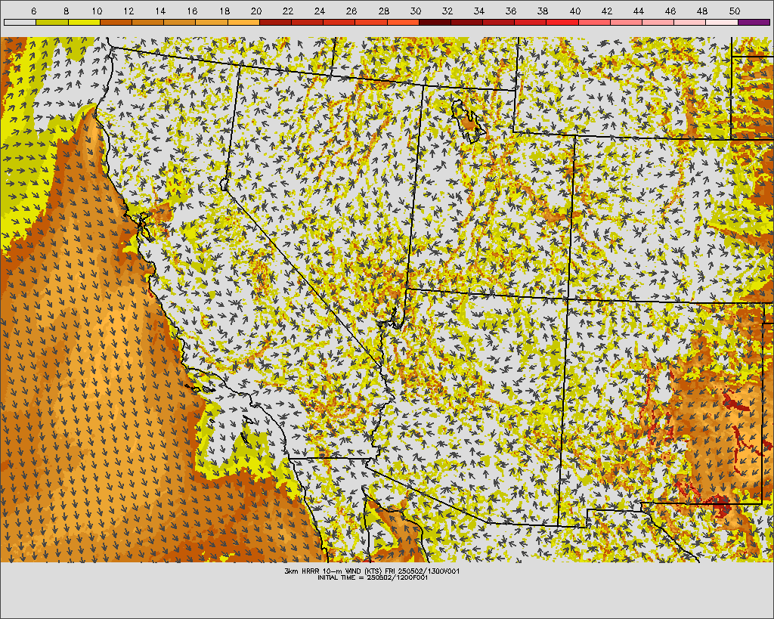Screen dimensions: 774x619
Task: Click the legend label '50'
Action: 735,11
